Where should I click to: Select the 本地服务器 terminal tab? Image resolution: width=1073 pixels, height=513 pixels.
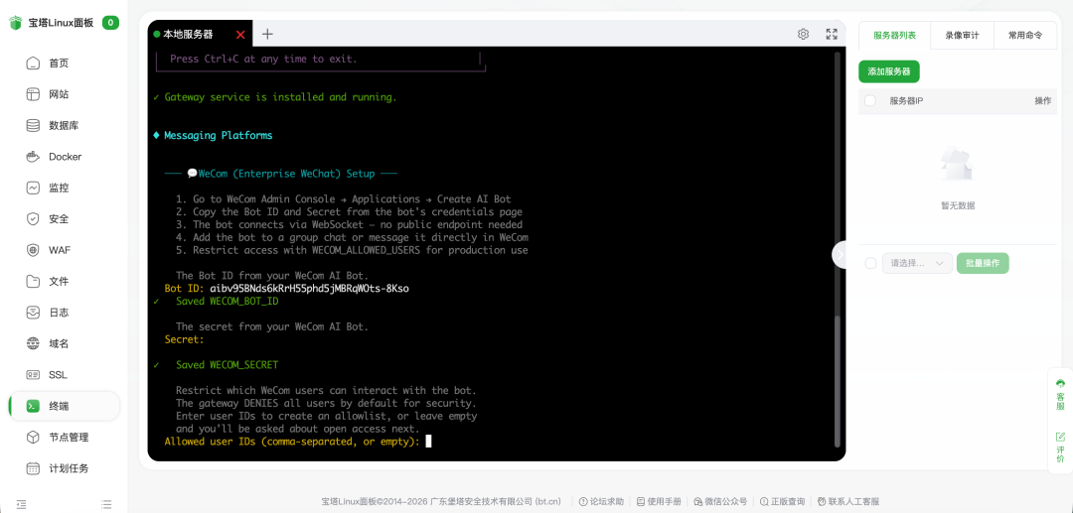188,34
